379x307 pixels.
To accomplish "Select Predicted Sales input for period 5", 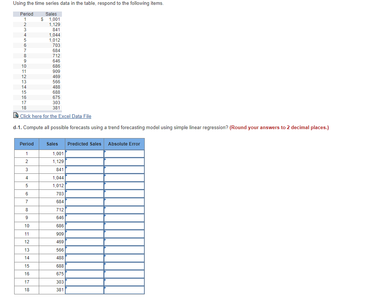I will click(85, 186).
